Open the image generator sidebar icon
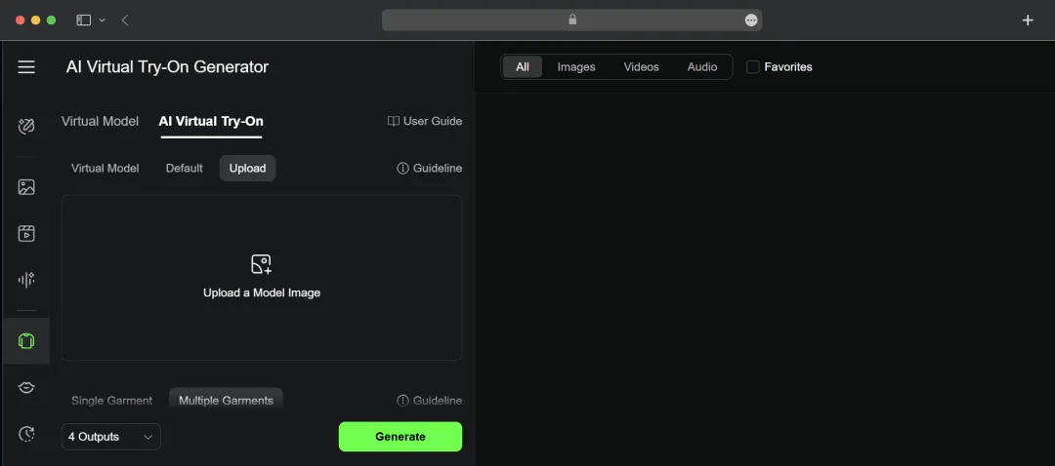The width and height of the screenshot is (1055, 466). 26,187
